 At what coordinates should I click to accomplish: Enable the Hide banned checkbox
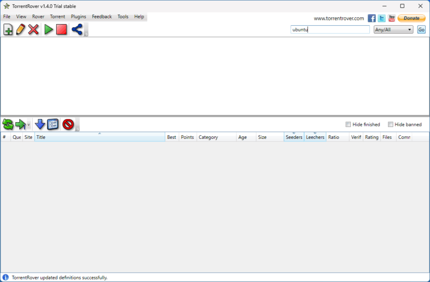click(390, 124)
